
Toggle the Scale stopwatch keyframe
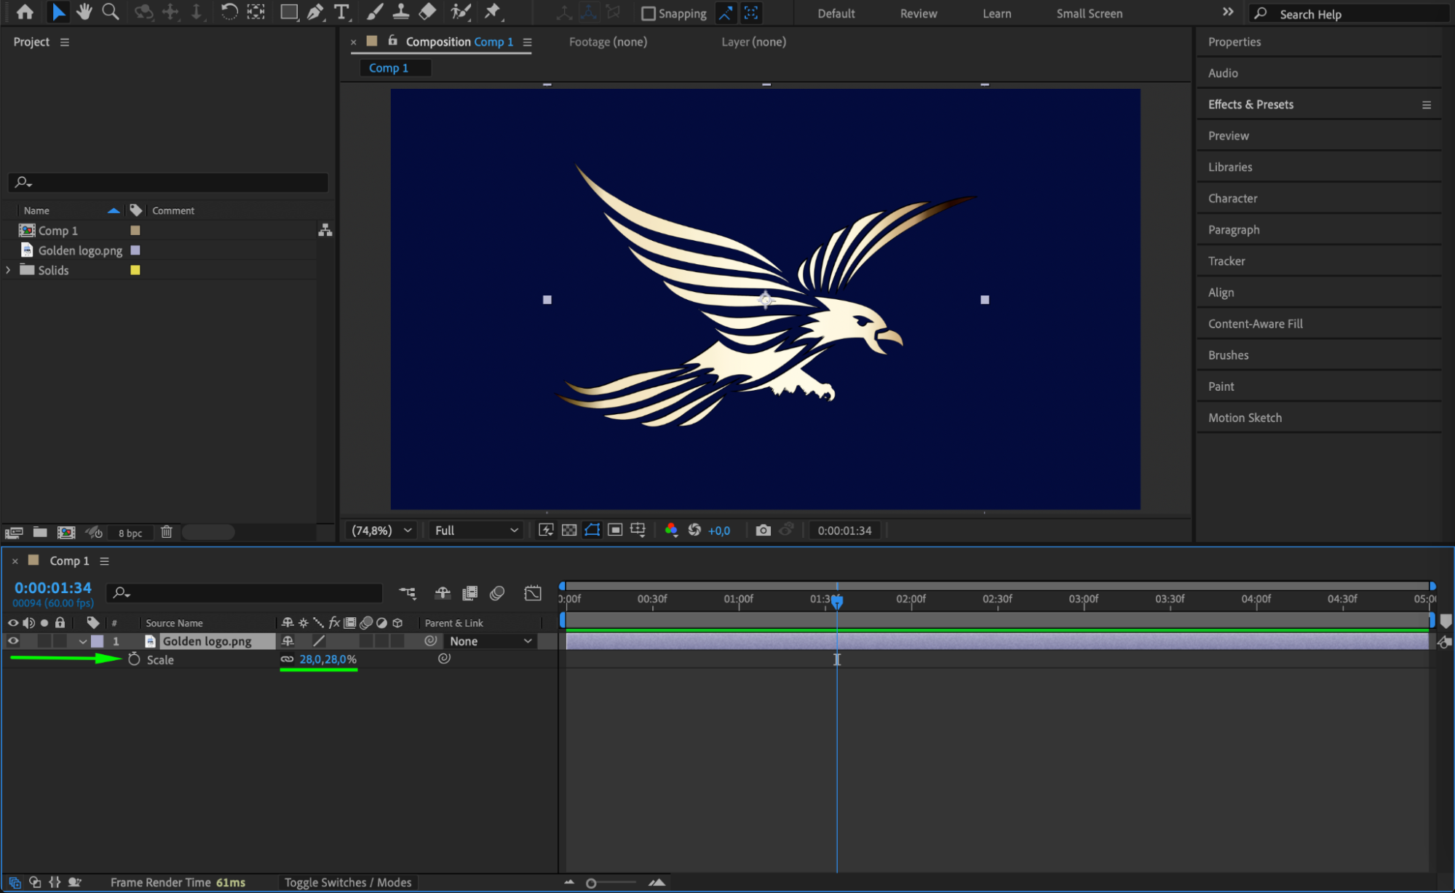[x=134, y=659]
